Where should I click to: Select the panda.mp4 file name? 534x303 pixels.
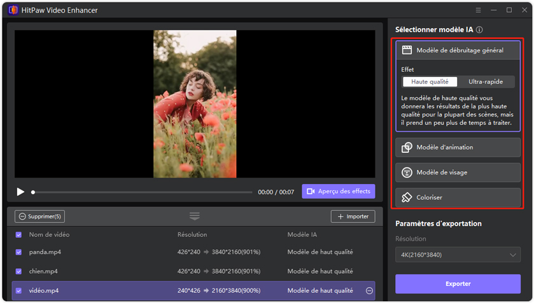click(45, 252)
